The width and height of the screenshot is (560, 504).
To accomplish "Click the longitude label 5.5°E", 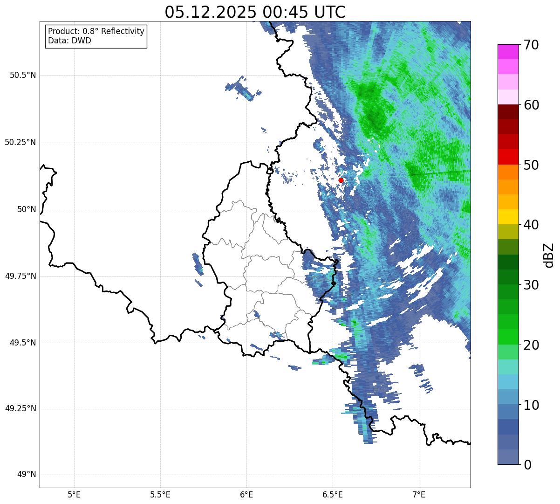I will pyautogui.click(x=160, y=495).
